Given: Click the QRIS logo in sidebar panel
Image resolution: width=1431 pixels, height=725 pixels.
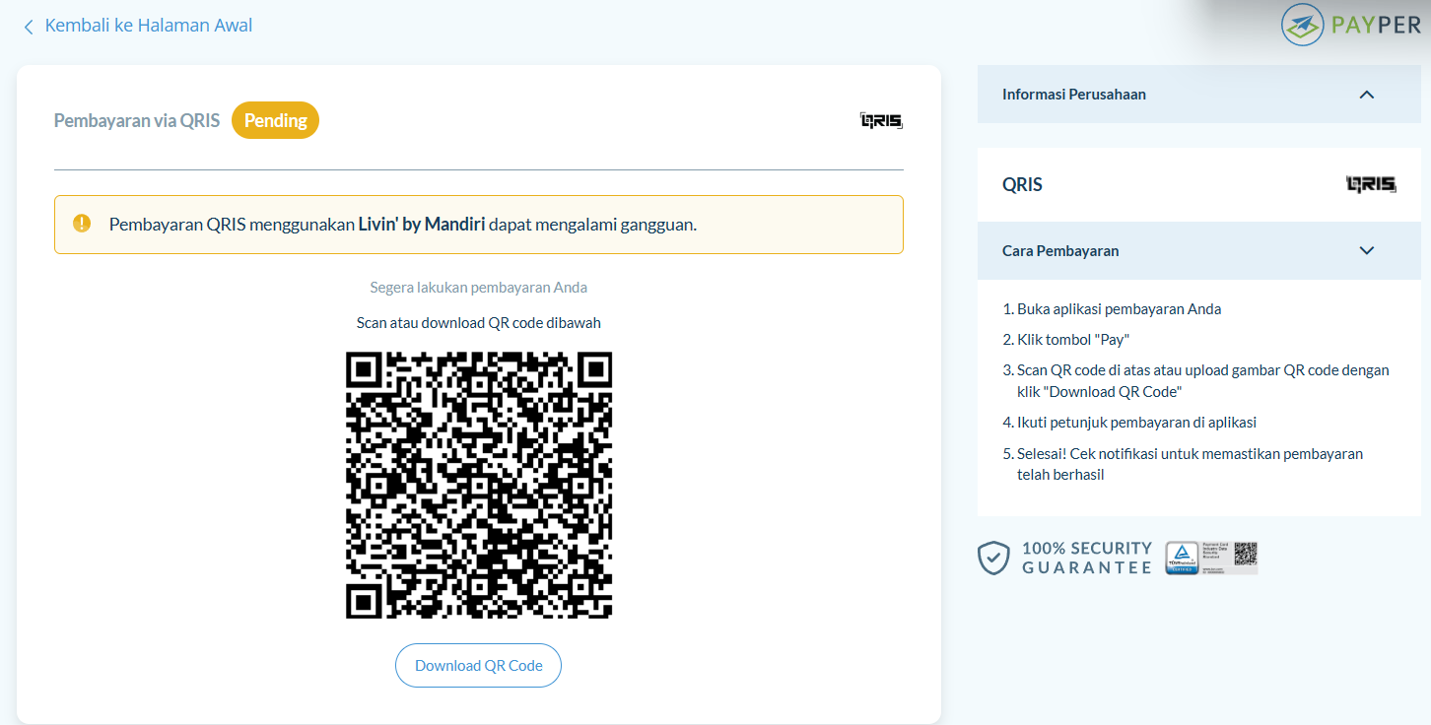Looking at the screenshot, I should pyautogui.click(x=1371, y=184).
